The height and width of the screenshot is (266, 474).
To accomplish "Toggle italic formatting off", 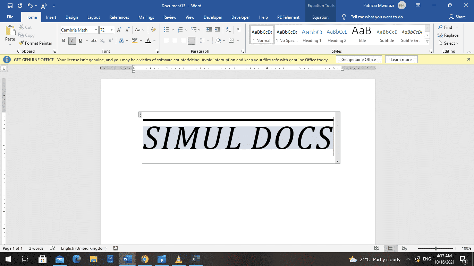I will click(x=72, y=41).
